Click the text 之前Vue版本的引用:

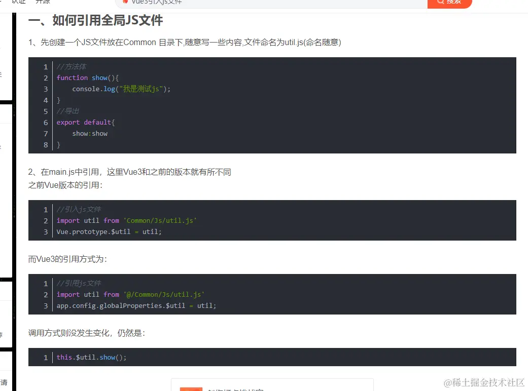[65, 185]
